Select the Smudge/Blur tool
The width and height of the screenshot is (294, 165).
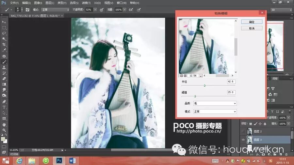click(x=4, y=90)
